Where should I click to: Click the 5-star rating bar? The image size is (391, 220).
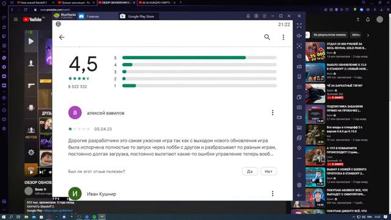point(199,57)
